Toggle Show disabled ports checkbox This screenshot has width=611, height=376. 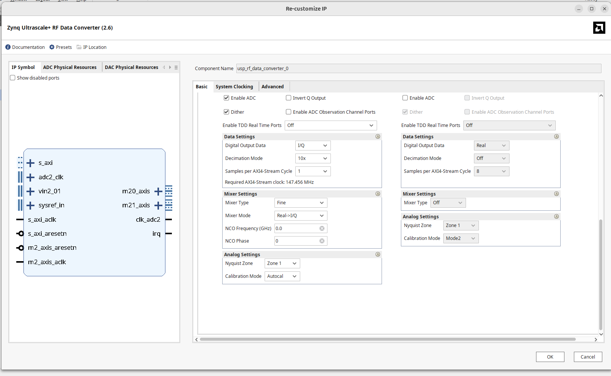(13, 78)
